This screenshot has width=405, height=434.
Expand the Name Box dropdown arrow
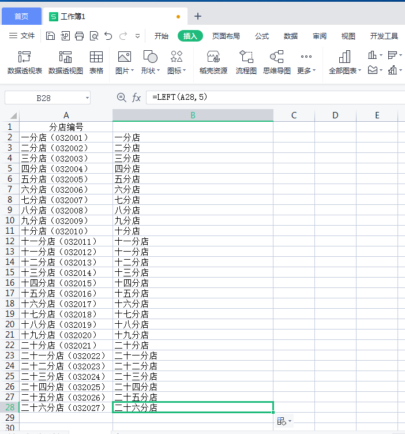pyautogui.click(x=87, y=98)
